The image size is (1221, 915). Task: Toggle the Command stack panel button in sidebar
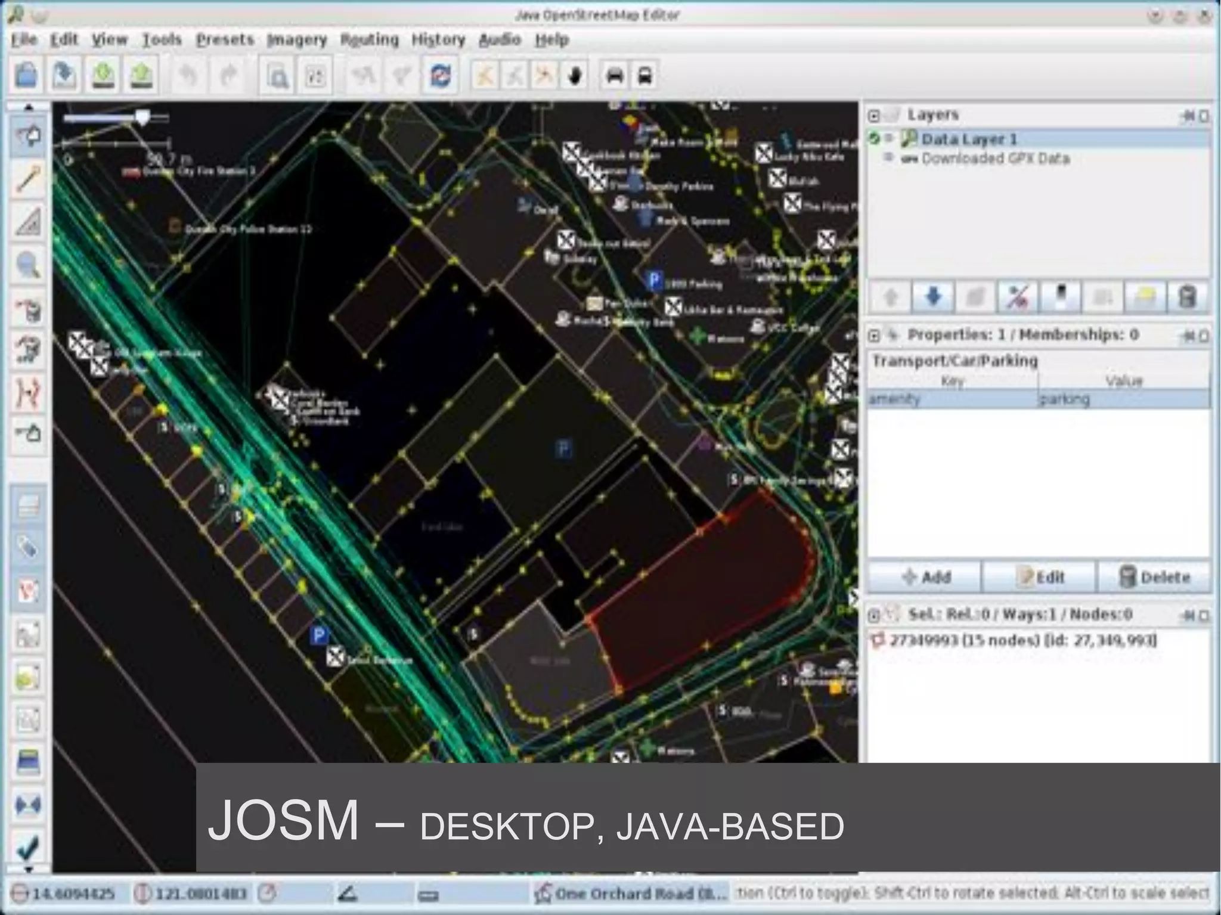[28, 677]
